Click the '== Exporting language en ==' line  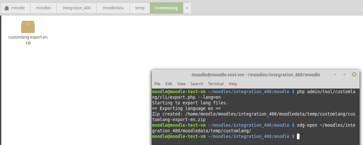click(186, 108)
